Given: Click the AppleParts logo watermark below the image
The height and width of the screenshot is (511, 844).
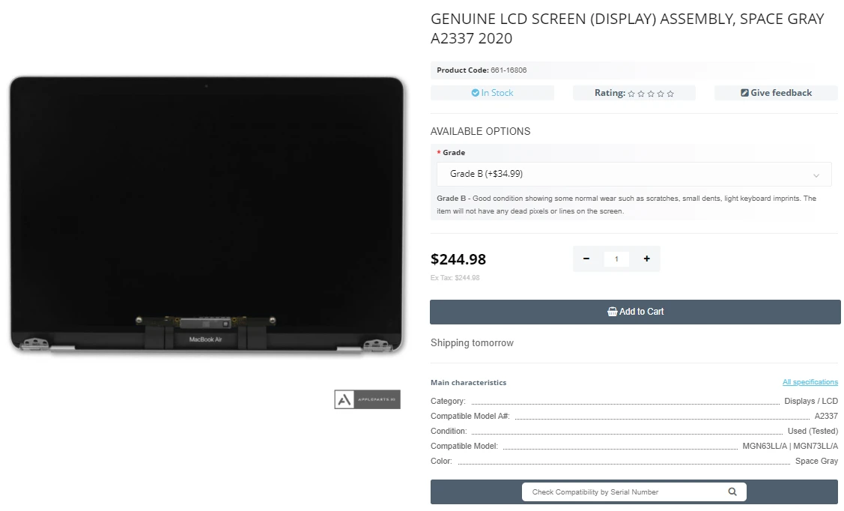Looking at the screenshot, I should click(x=366, y=399).
